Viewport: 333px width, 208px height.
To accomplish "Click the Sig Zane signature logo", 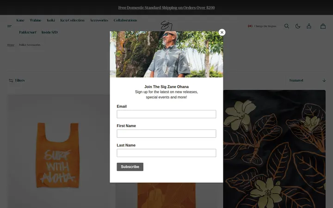I will (166, 26).
